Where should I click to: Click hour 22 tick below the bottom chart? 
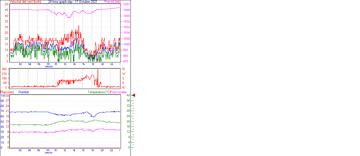111,150
